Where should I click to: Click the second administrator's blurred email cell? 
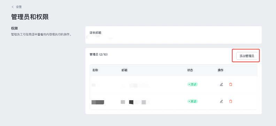[x=135, y=102]
